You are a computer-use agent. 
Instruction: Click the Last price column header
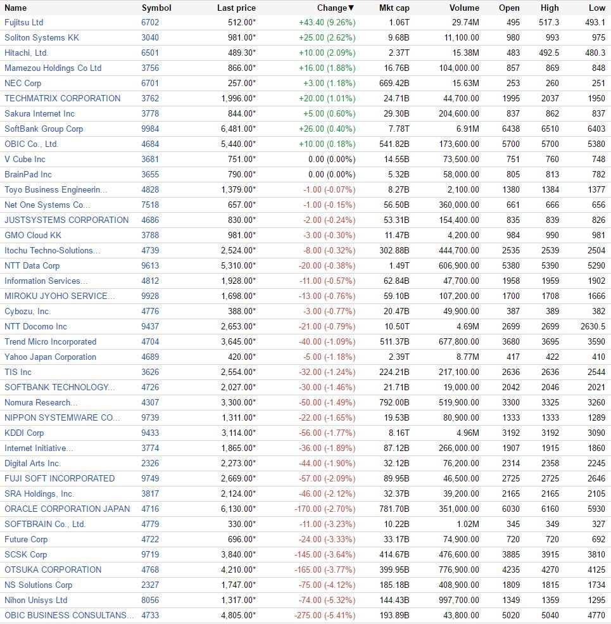coord(236,8)
